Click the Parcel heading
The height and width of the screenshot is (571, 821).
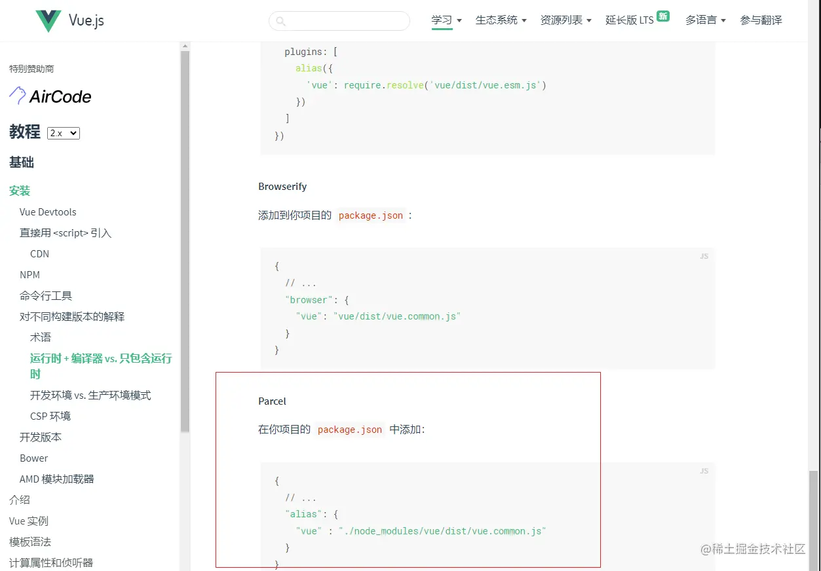[272, 401]
